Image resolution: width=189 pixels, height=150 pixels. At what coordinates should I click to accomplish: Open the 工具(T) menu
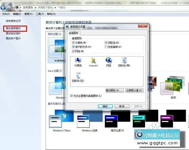pyautogui.click(x=40, y=14)
